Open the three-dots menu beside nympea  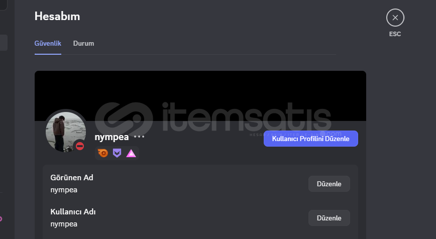139,137
